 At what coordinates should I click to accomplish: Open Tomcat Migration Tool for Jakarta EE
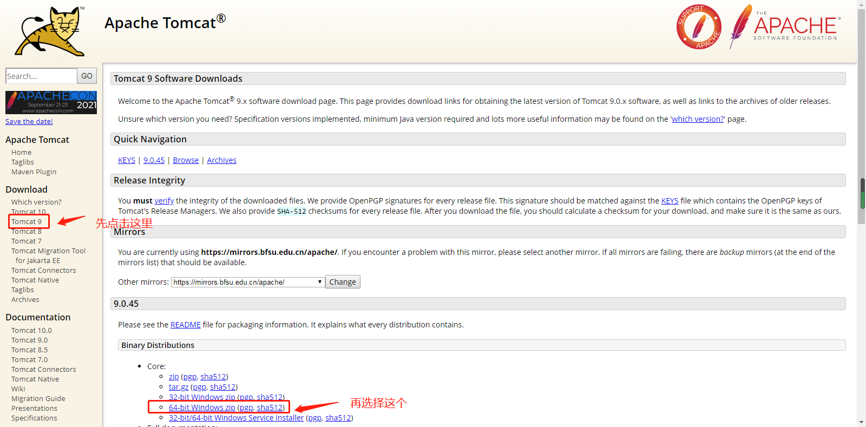(x=48, y=256)
